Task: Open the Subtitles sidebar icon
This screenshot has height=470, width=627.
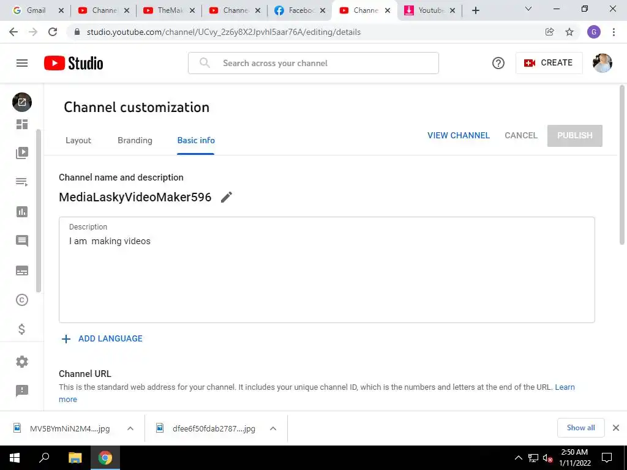Action: coord(22,270)
